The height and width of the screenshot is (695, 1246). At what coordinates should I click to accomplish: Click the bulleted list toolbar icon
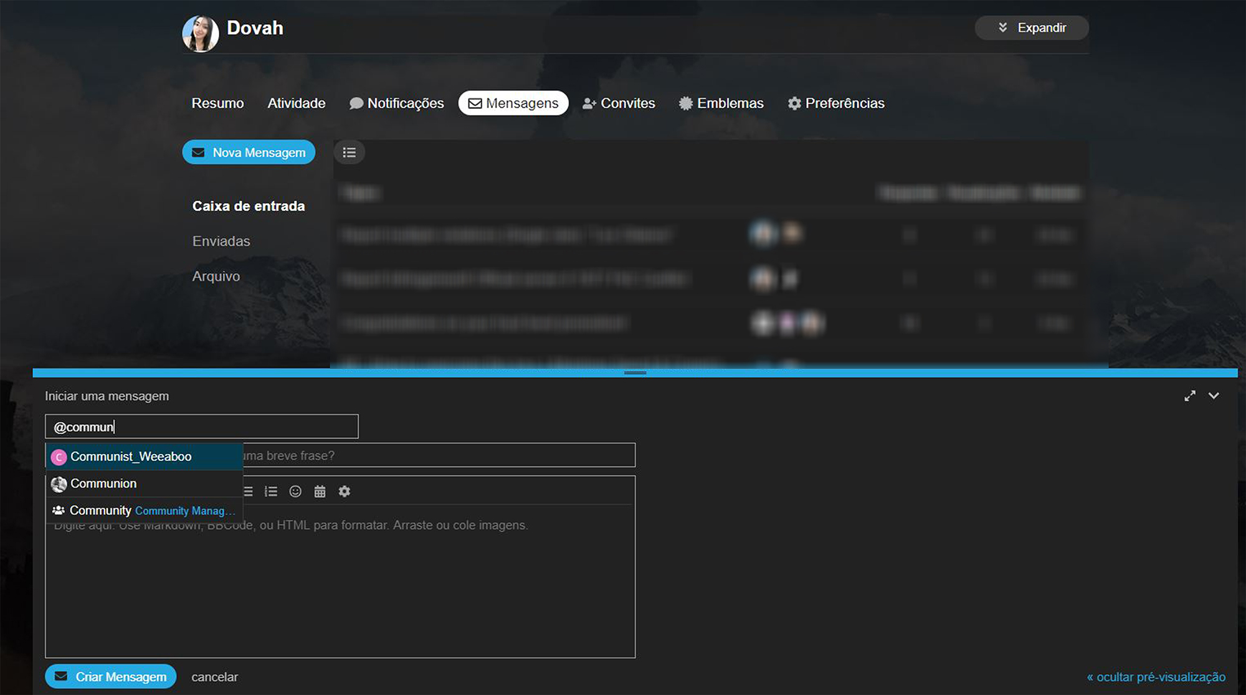[248, 491]
